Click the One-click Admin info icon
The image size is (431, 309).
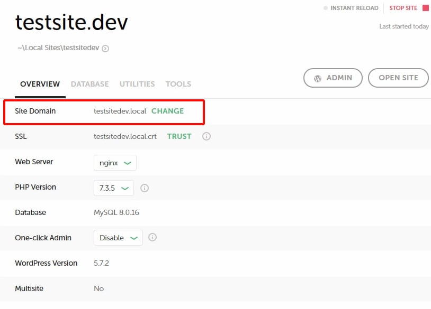[x=152, y=237]
